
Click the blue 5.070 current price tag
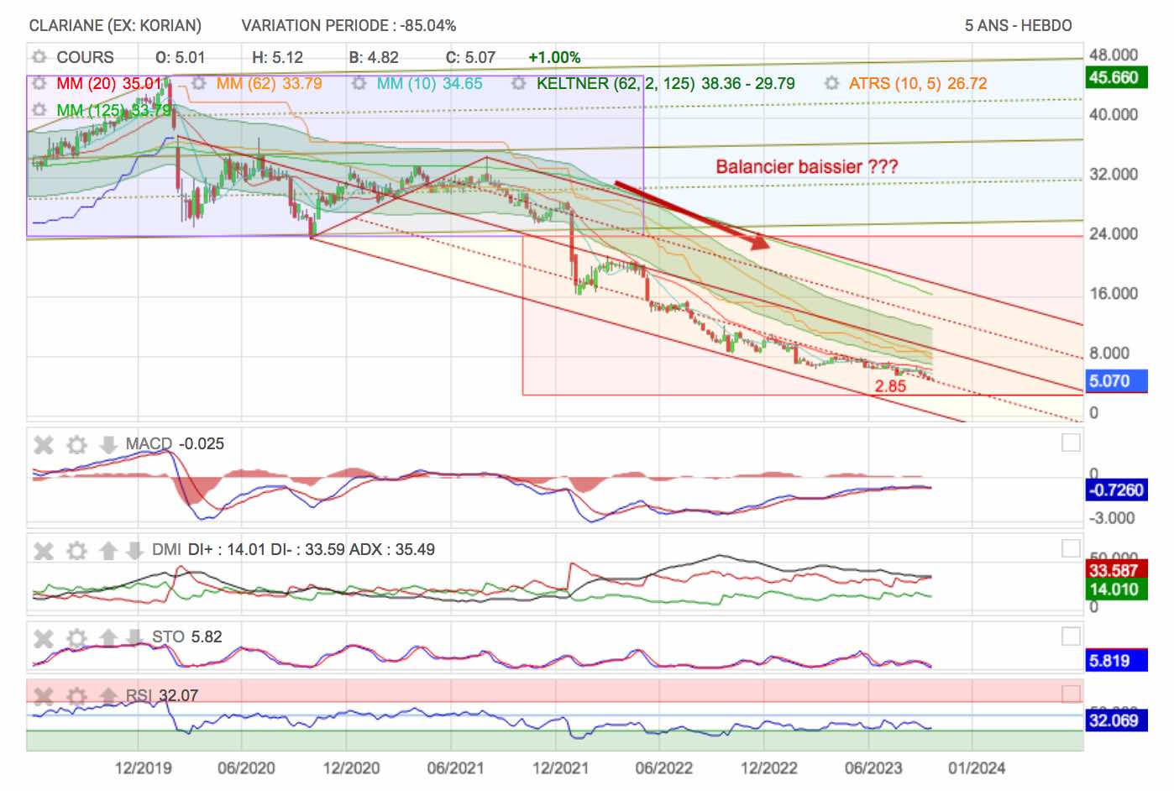point(1116,381)
